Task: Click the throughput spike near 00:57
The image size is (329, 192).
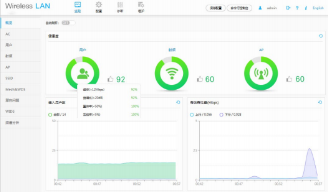Action: [310, 163]
